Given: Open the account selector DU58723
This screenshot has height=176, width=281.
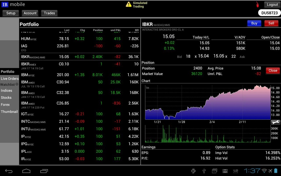Looking at the screenshot, I should [x=269, y=13].
